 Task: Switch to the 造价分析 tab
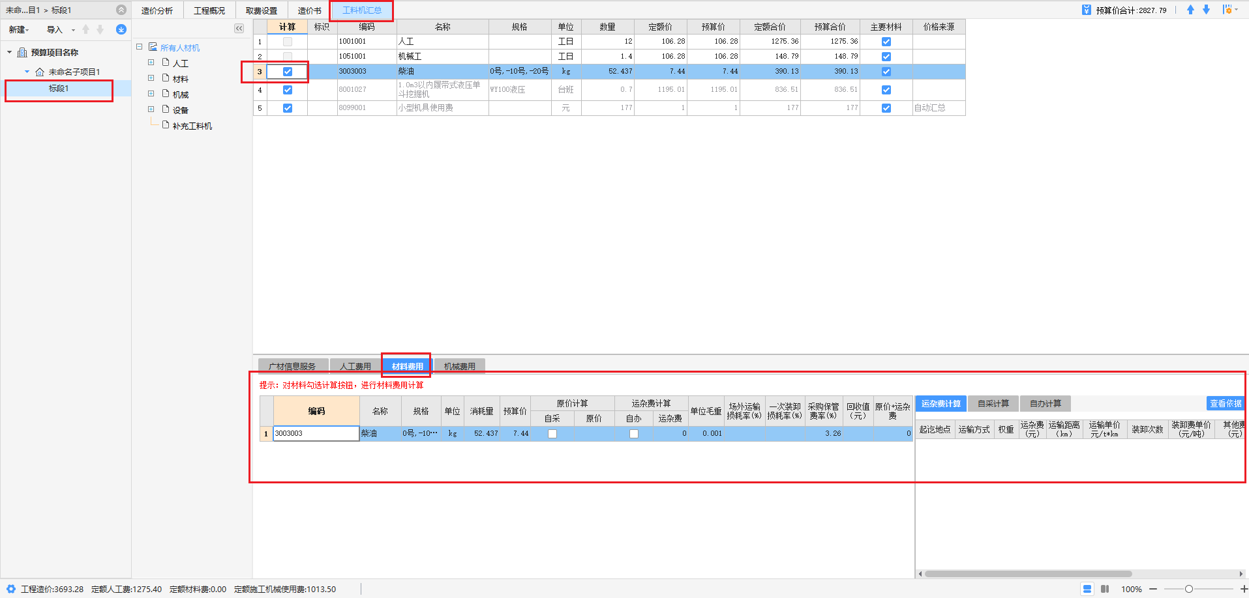coord(157,10)
